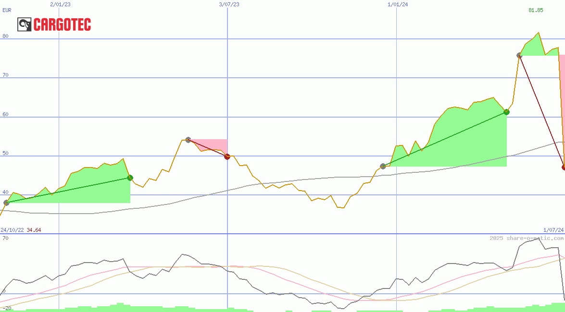This screenshot has height=312, width=565.
Task: Click the 1/07/24 end date label
Action: (553, 230)
